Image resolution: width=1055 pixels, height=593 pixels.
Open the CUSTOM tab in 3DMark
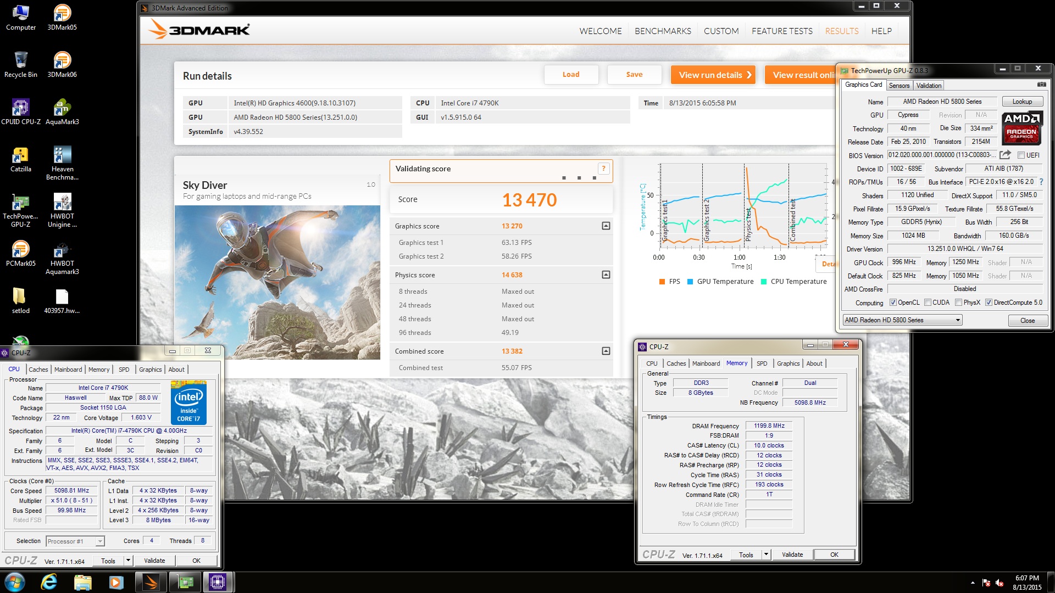tap(721, 31)
